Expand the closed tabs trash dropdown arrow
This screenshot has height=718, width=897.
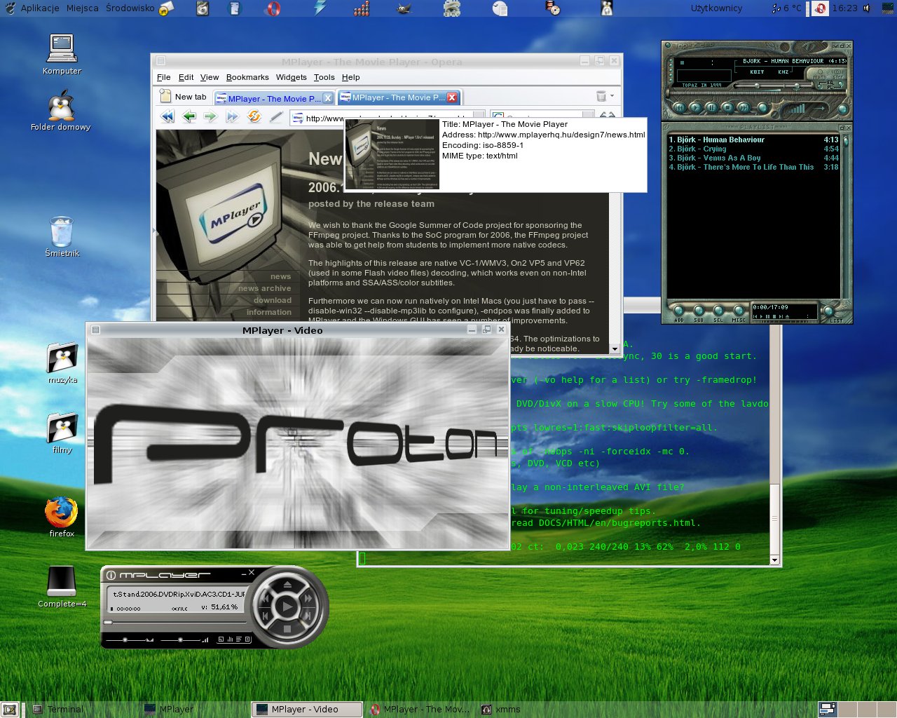click(x=612, y=96)
